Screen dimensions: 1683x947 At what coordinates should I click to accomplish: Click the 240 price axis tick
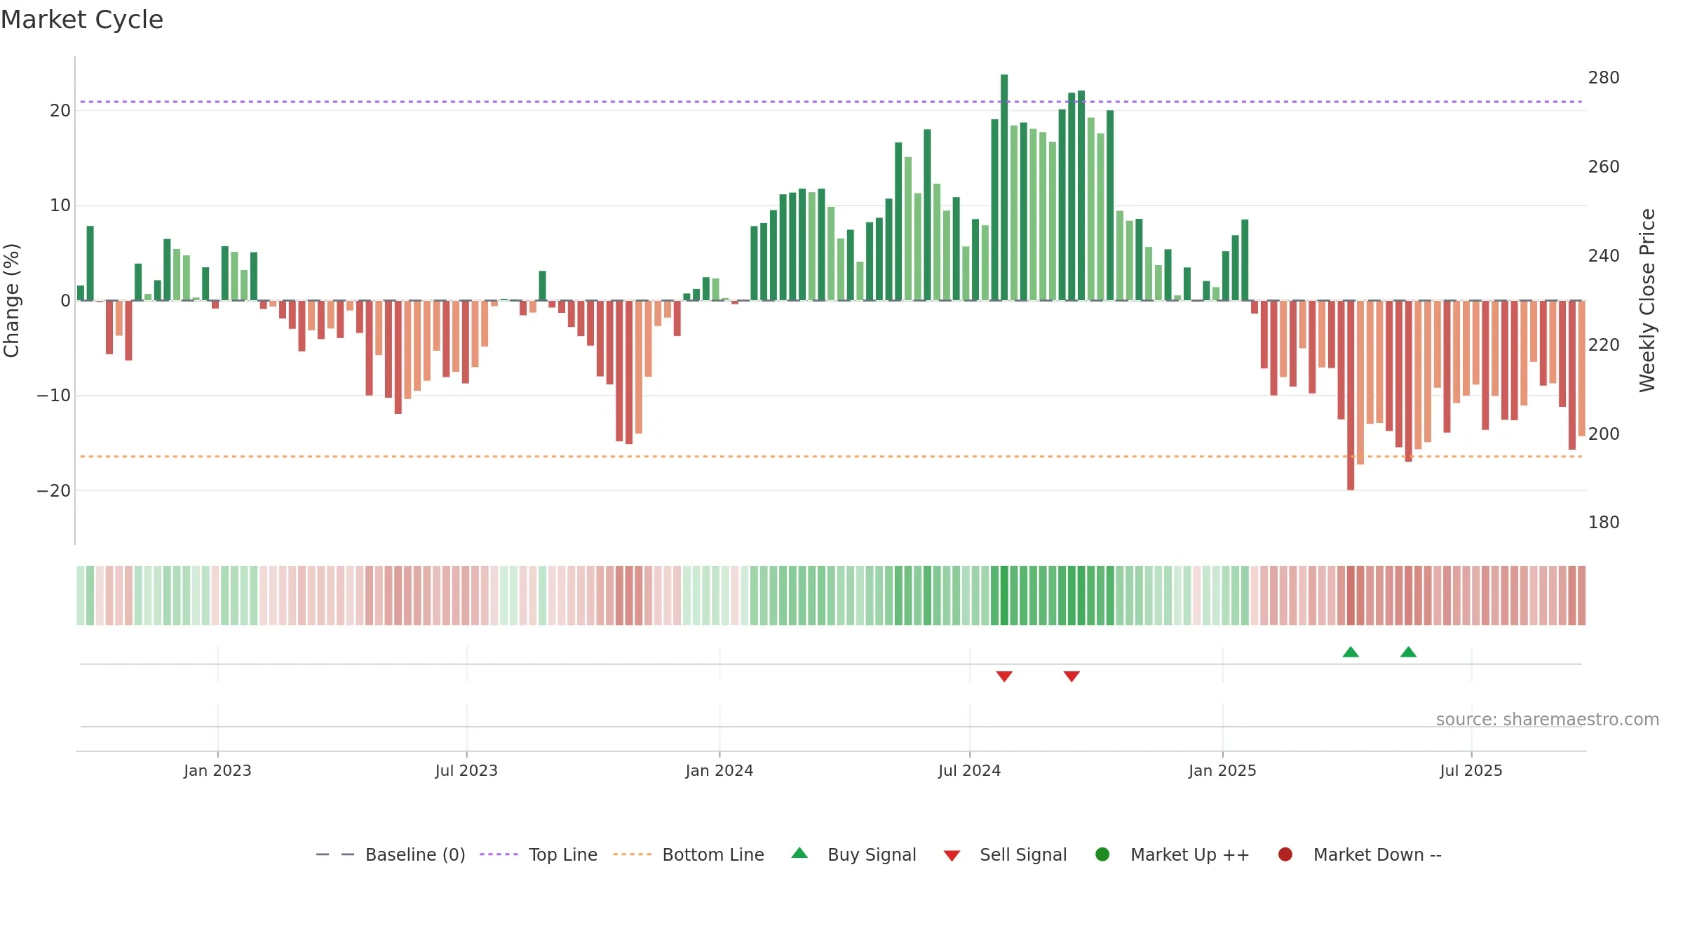[1604, 256]
